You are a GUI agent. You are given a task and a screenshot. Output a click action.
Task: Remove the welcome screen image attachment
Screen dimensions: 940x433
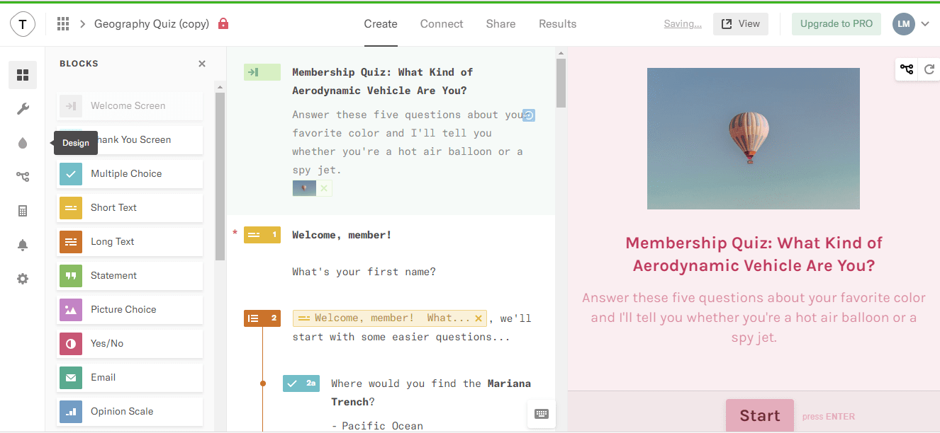324,188
